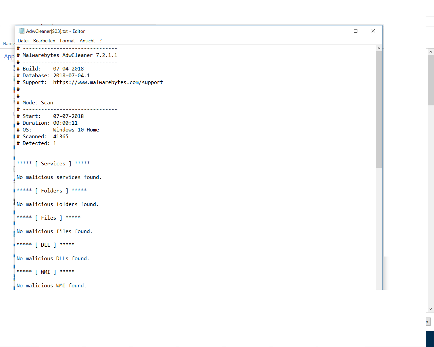
Task: Click the 'Windows 10 Home' OS text
Action: tap(76, 129)
